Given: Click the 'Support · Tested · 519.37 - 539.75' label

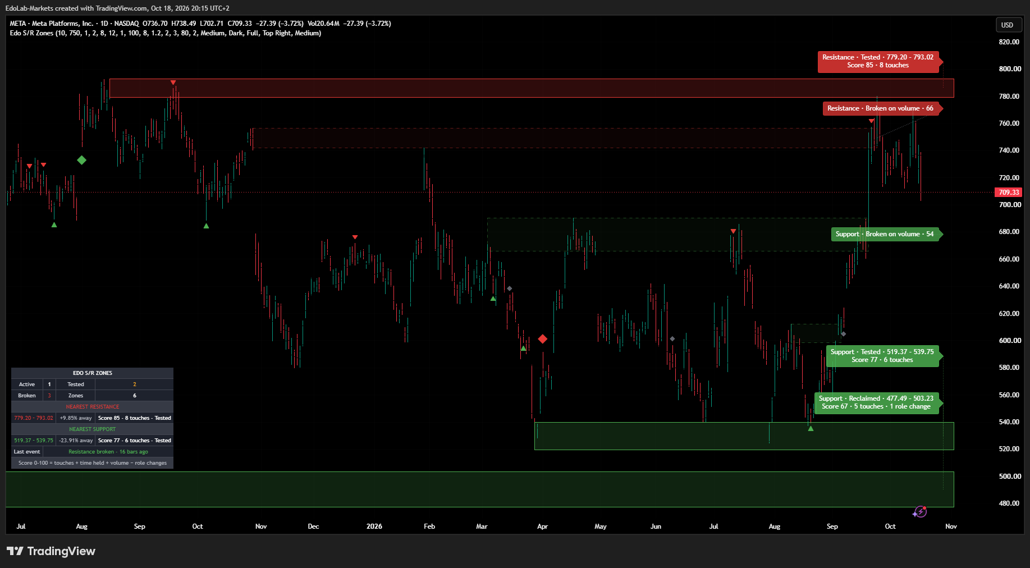Looking at the screenshot, I should (x=882, y=356).
